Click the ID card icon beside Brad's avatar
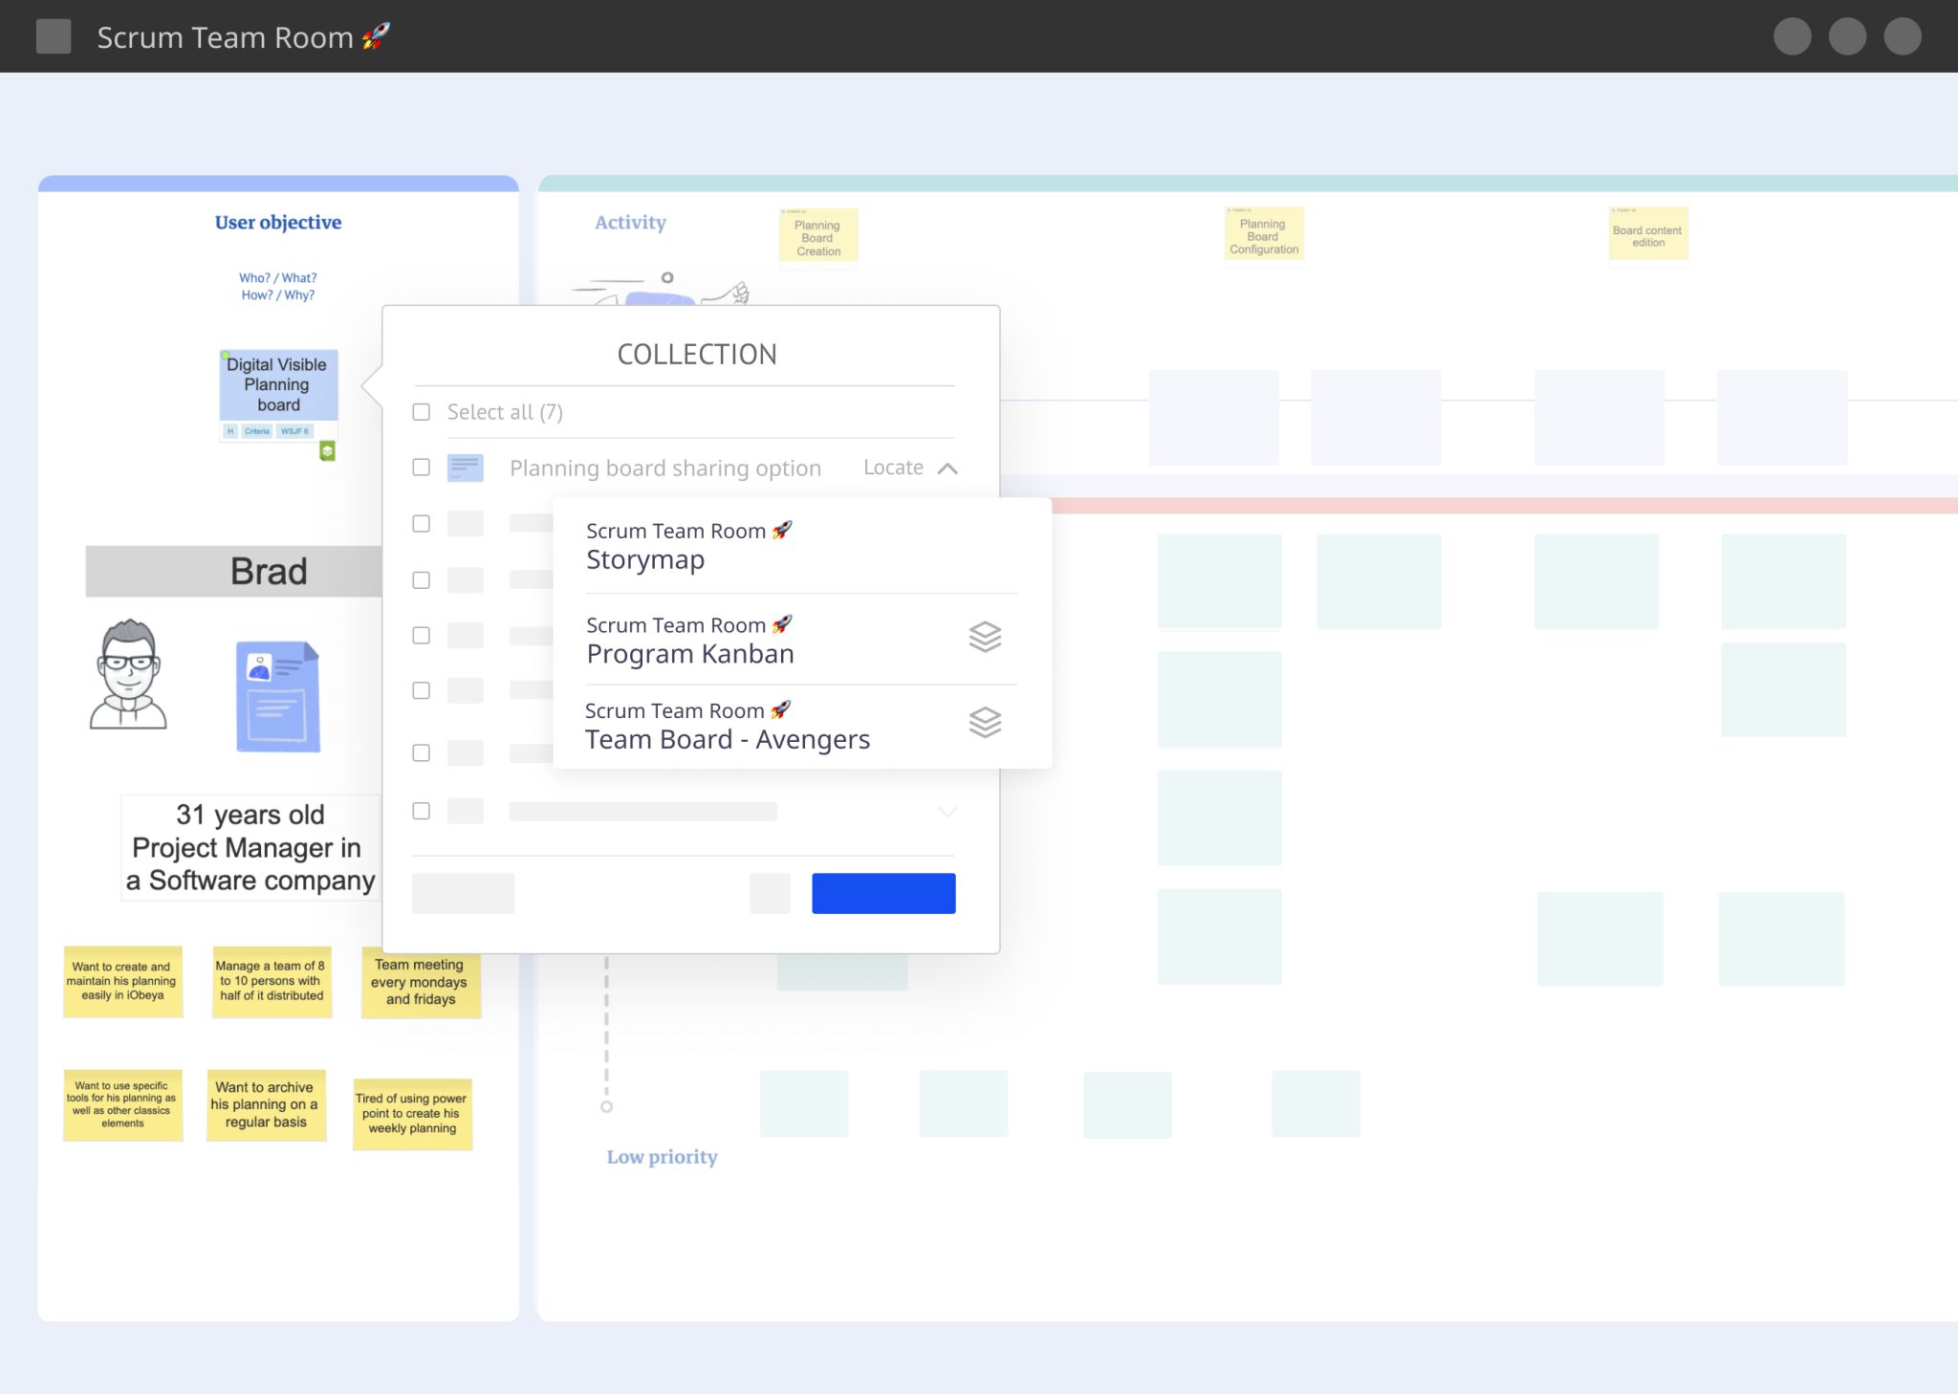 [278, 696]
